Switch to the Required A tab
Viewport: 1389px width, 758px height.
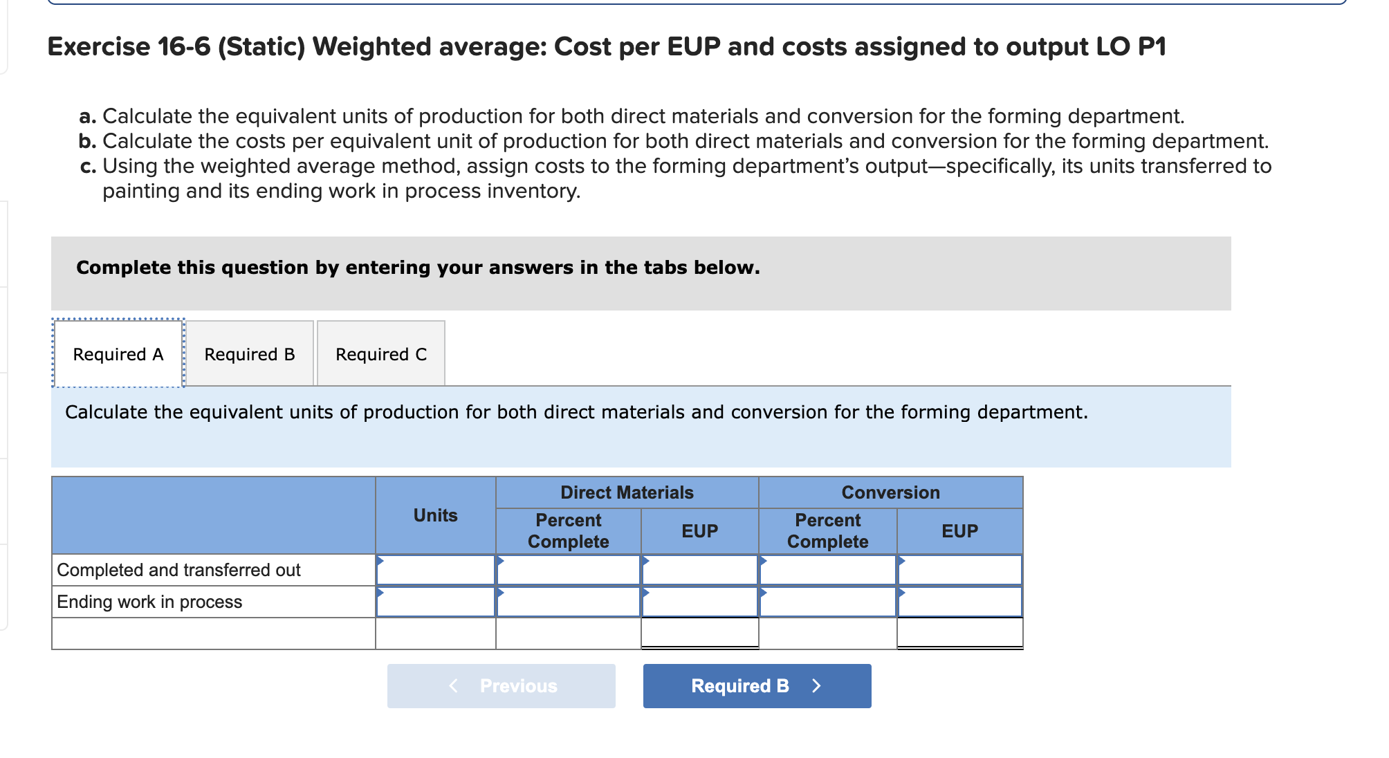tap(118, 354)
